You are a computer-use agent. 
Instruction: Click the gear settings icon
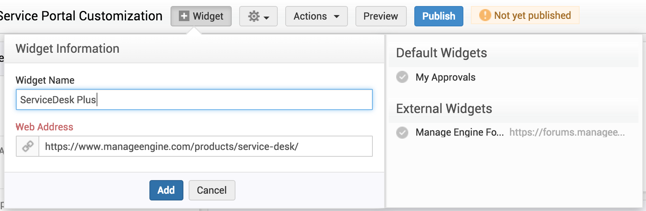coord(254,16)
